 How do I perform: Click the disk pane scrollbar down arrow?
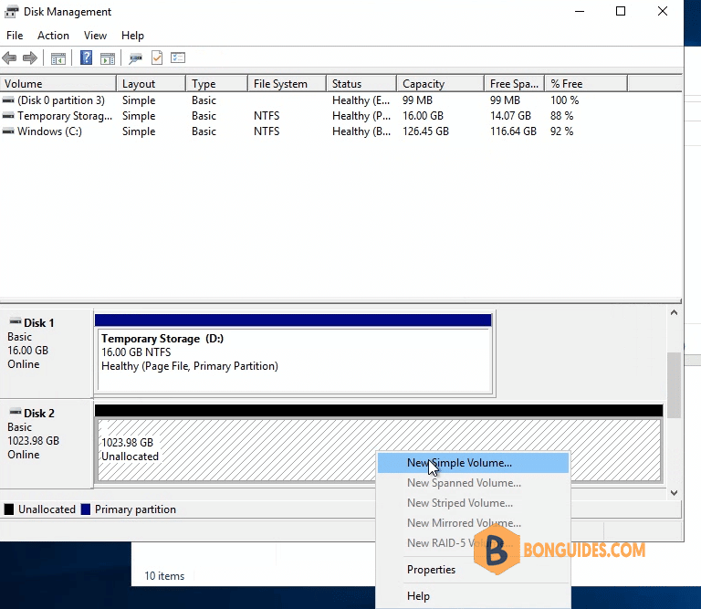675,493
